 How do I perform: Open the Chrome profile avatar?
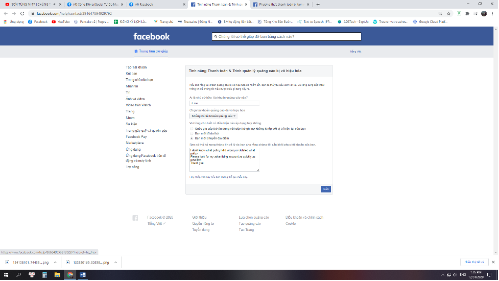coord(484,13)
